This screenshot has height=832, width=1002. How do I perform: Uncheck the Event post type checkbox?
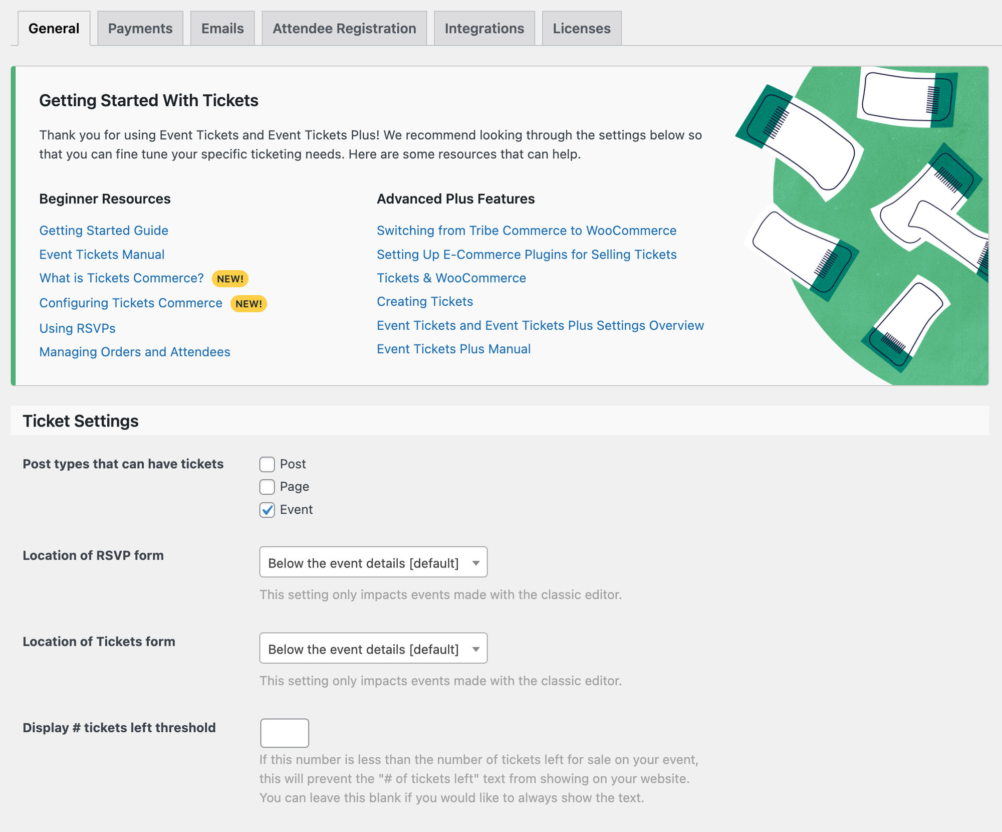268,510
